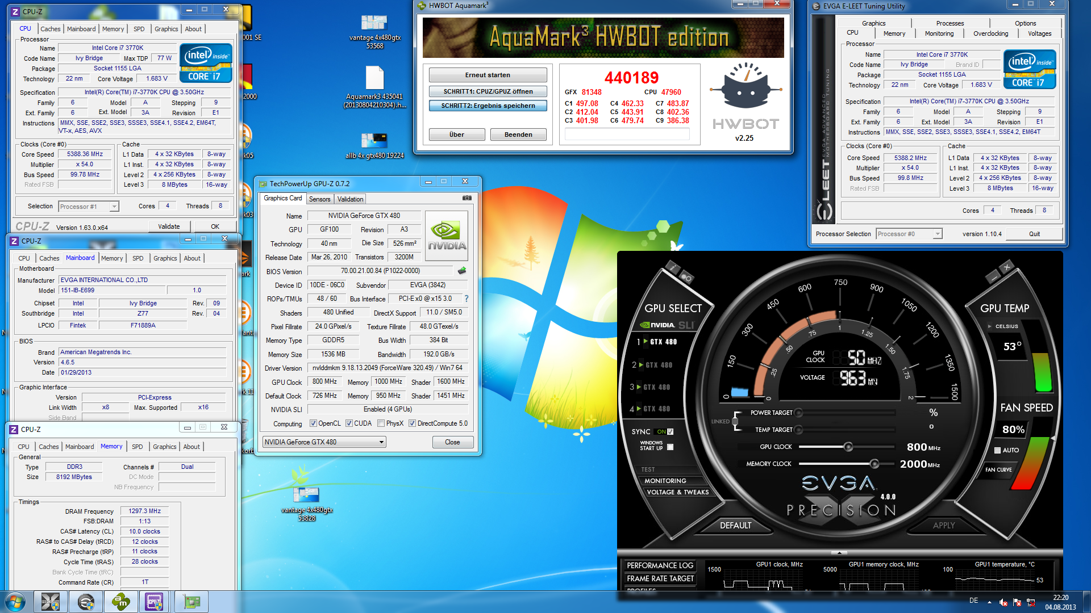This screenshot has width=1091, height=613.
Task: Open Voltages tab in E-LEET
Action: [1039, 33]
